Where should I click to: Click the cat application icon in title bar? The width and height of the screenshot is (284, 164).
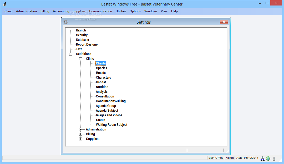(x=5, y=4)
